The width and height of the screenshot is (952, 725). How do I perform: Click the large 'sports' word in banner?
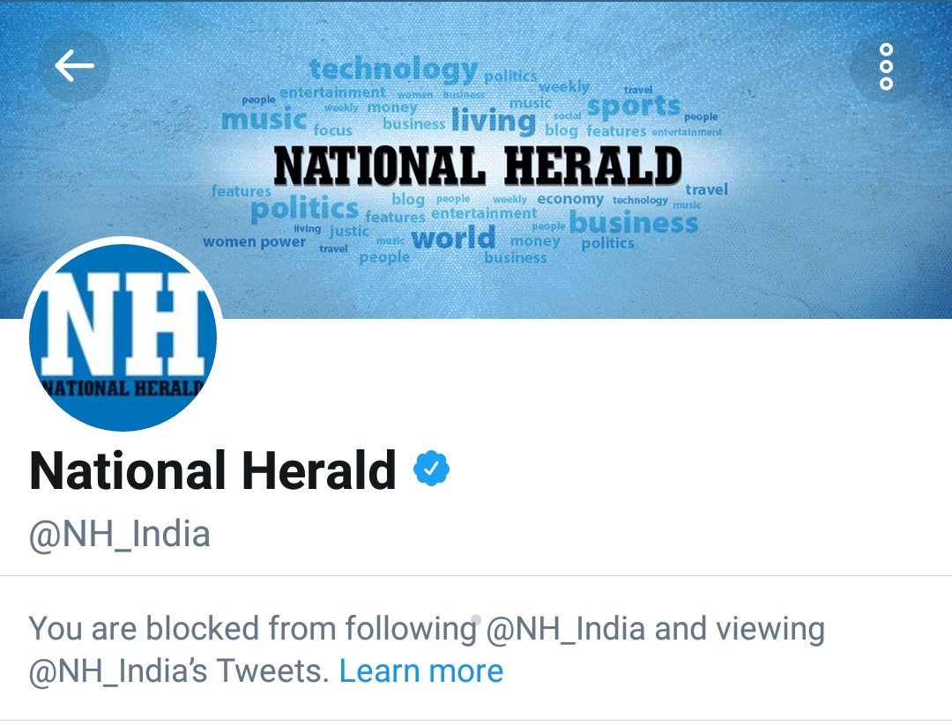[634, 107]
